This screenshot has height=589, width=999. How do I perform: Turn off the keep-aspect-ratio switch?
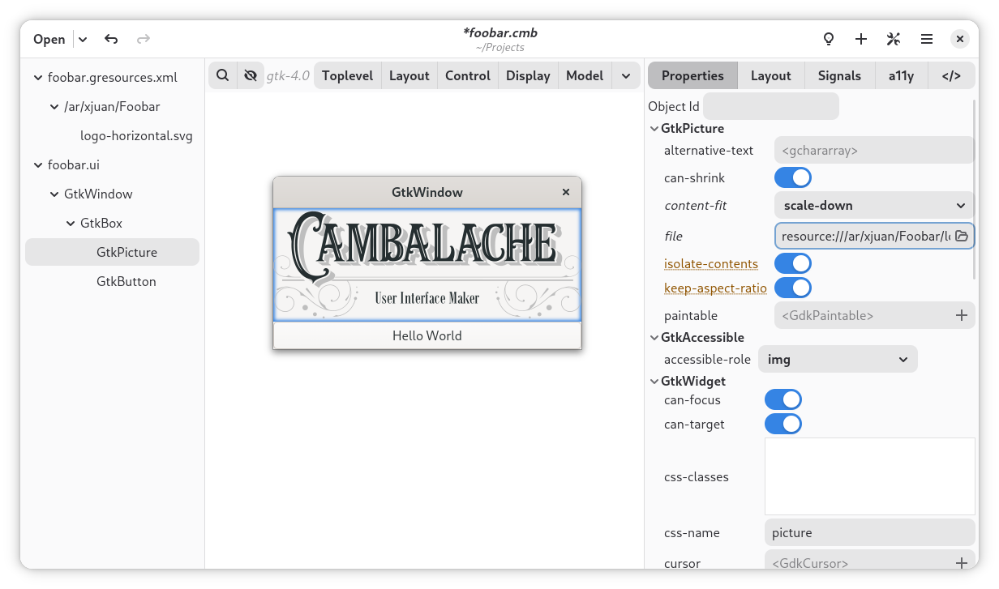coord(792,288)
